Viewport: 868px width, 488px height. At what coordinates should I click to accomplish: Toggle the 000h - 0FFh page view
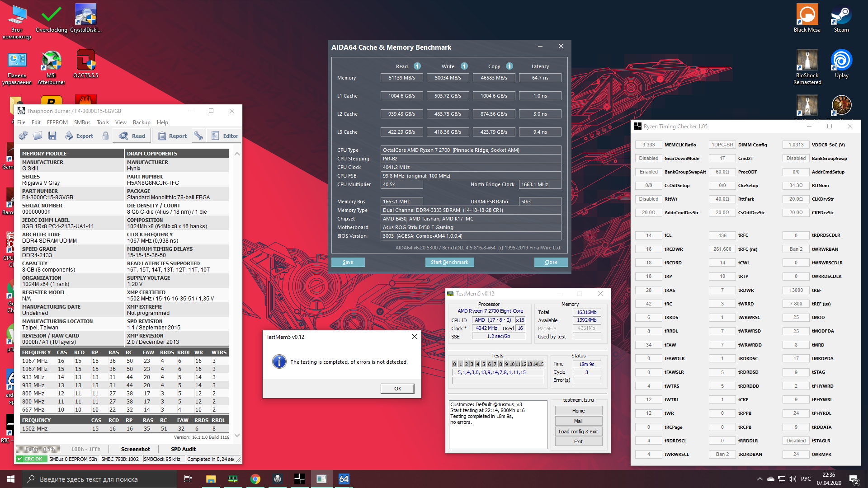(40, 449)
